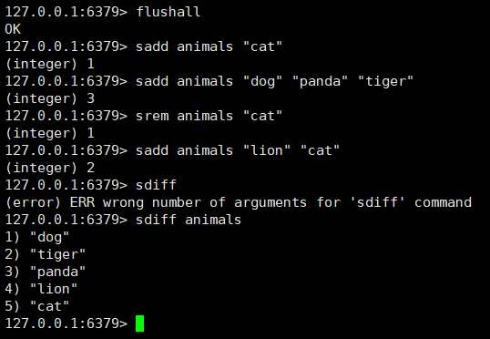This screenshot has height=339, width=490.
Task: Click the OK response line
Action: pyautogui.click(x=13, y=29)
